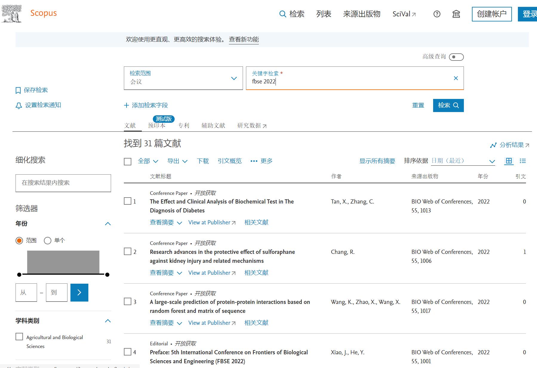
Task: Expand 查看摘要 for protein-protein paper
Action: (x=166, y=323)
